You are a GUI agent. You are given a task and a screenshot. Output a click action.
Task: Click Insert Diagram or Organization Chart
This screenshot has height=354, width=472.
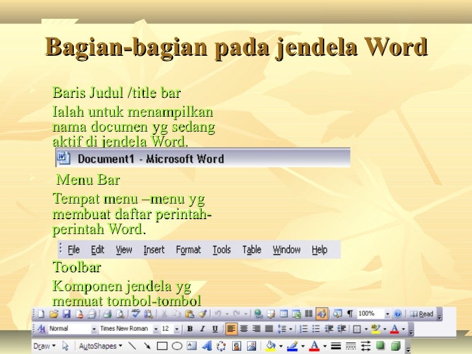pos(221,346)
